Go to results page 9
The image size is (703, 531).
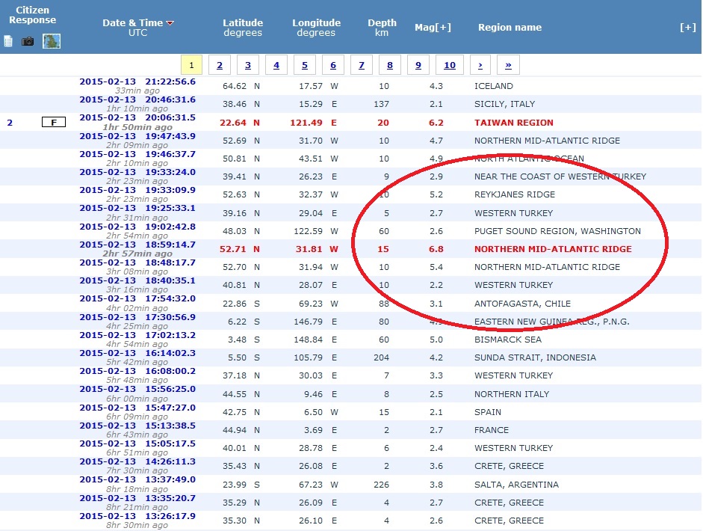[418, 65]
